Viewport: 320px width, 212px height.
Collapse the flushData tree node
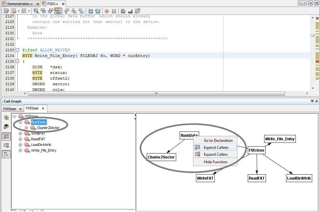pyautogui.click(x=20, y=122)
